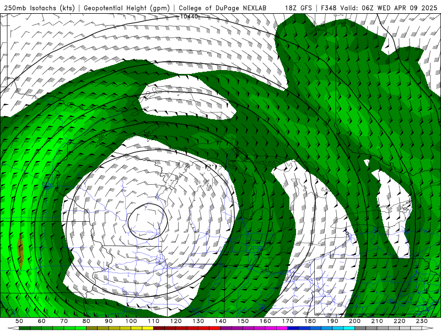Click legend value 140
Viewport: 441px width, 331px height.
pos(220,321)
